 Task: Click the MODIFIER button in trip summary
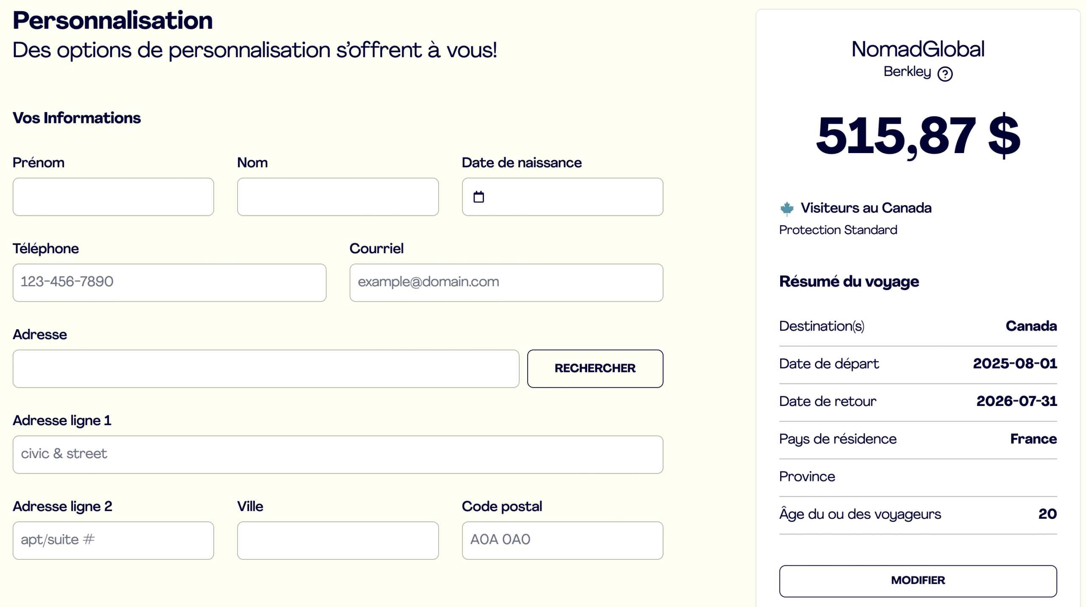point(918,581)
